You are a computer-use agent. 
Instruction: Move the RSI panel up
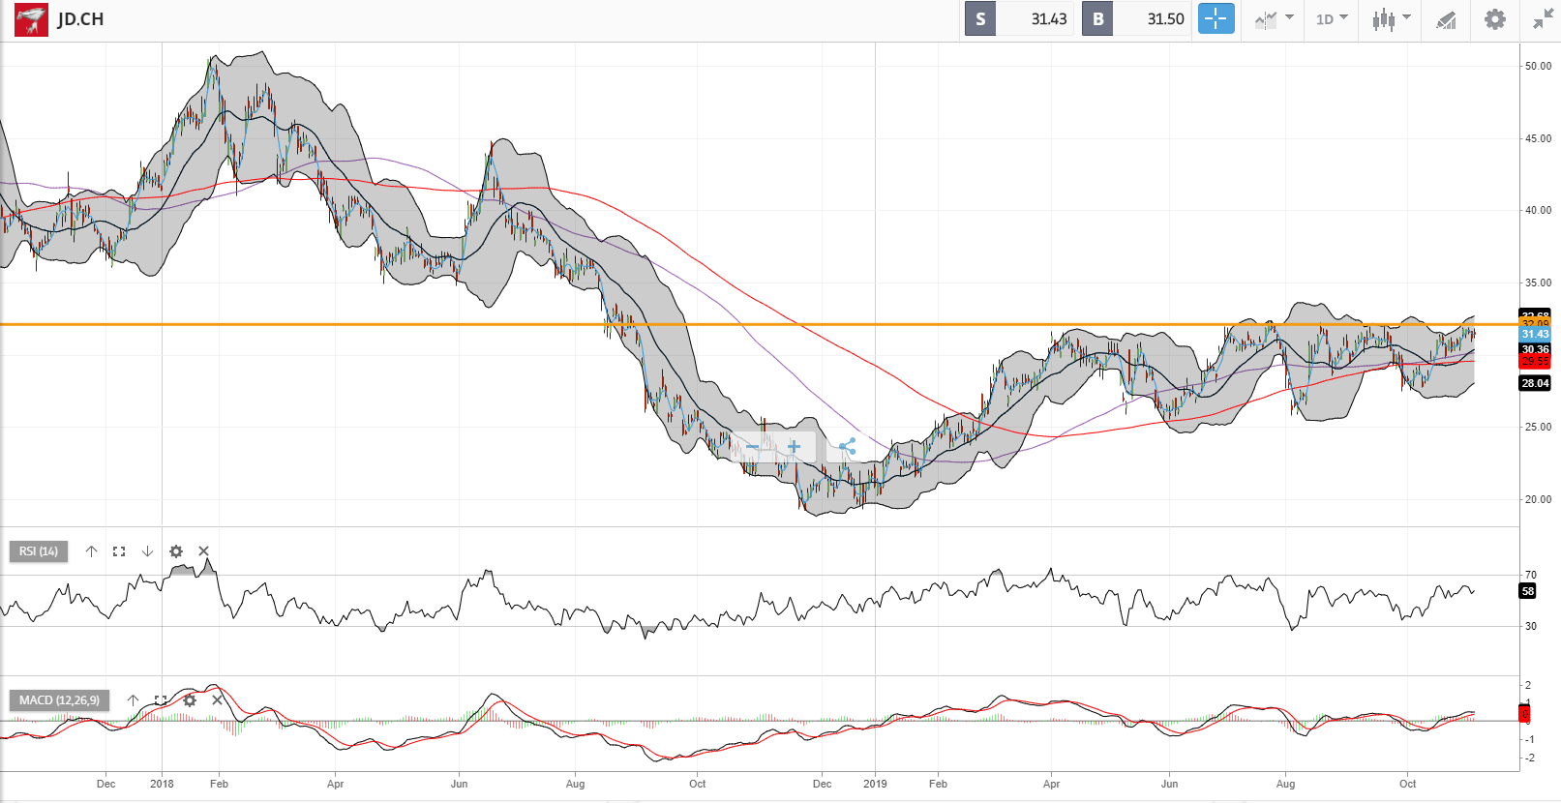pos(91,551)
